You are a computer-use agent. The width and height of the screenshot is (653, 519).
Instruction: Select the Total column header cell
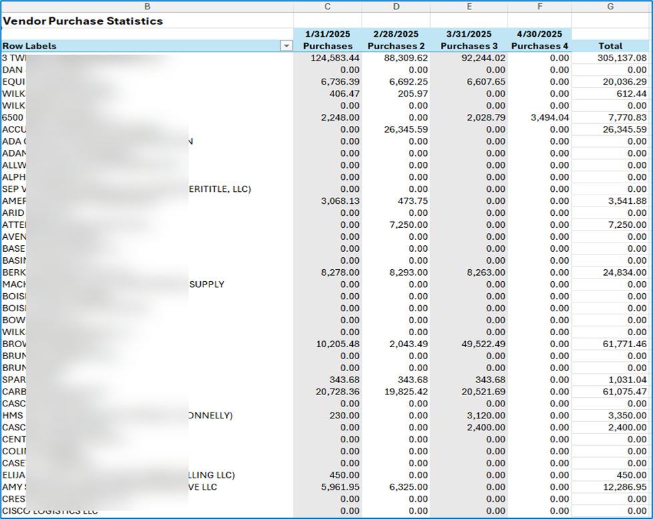coord(610,46)
